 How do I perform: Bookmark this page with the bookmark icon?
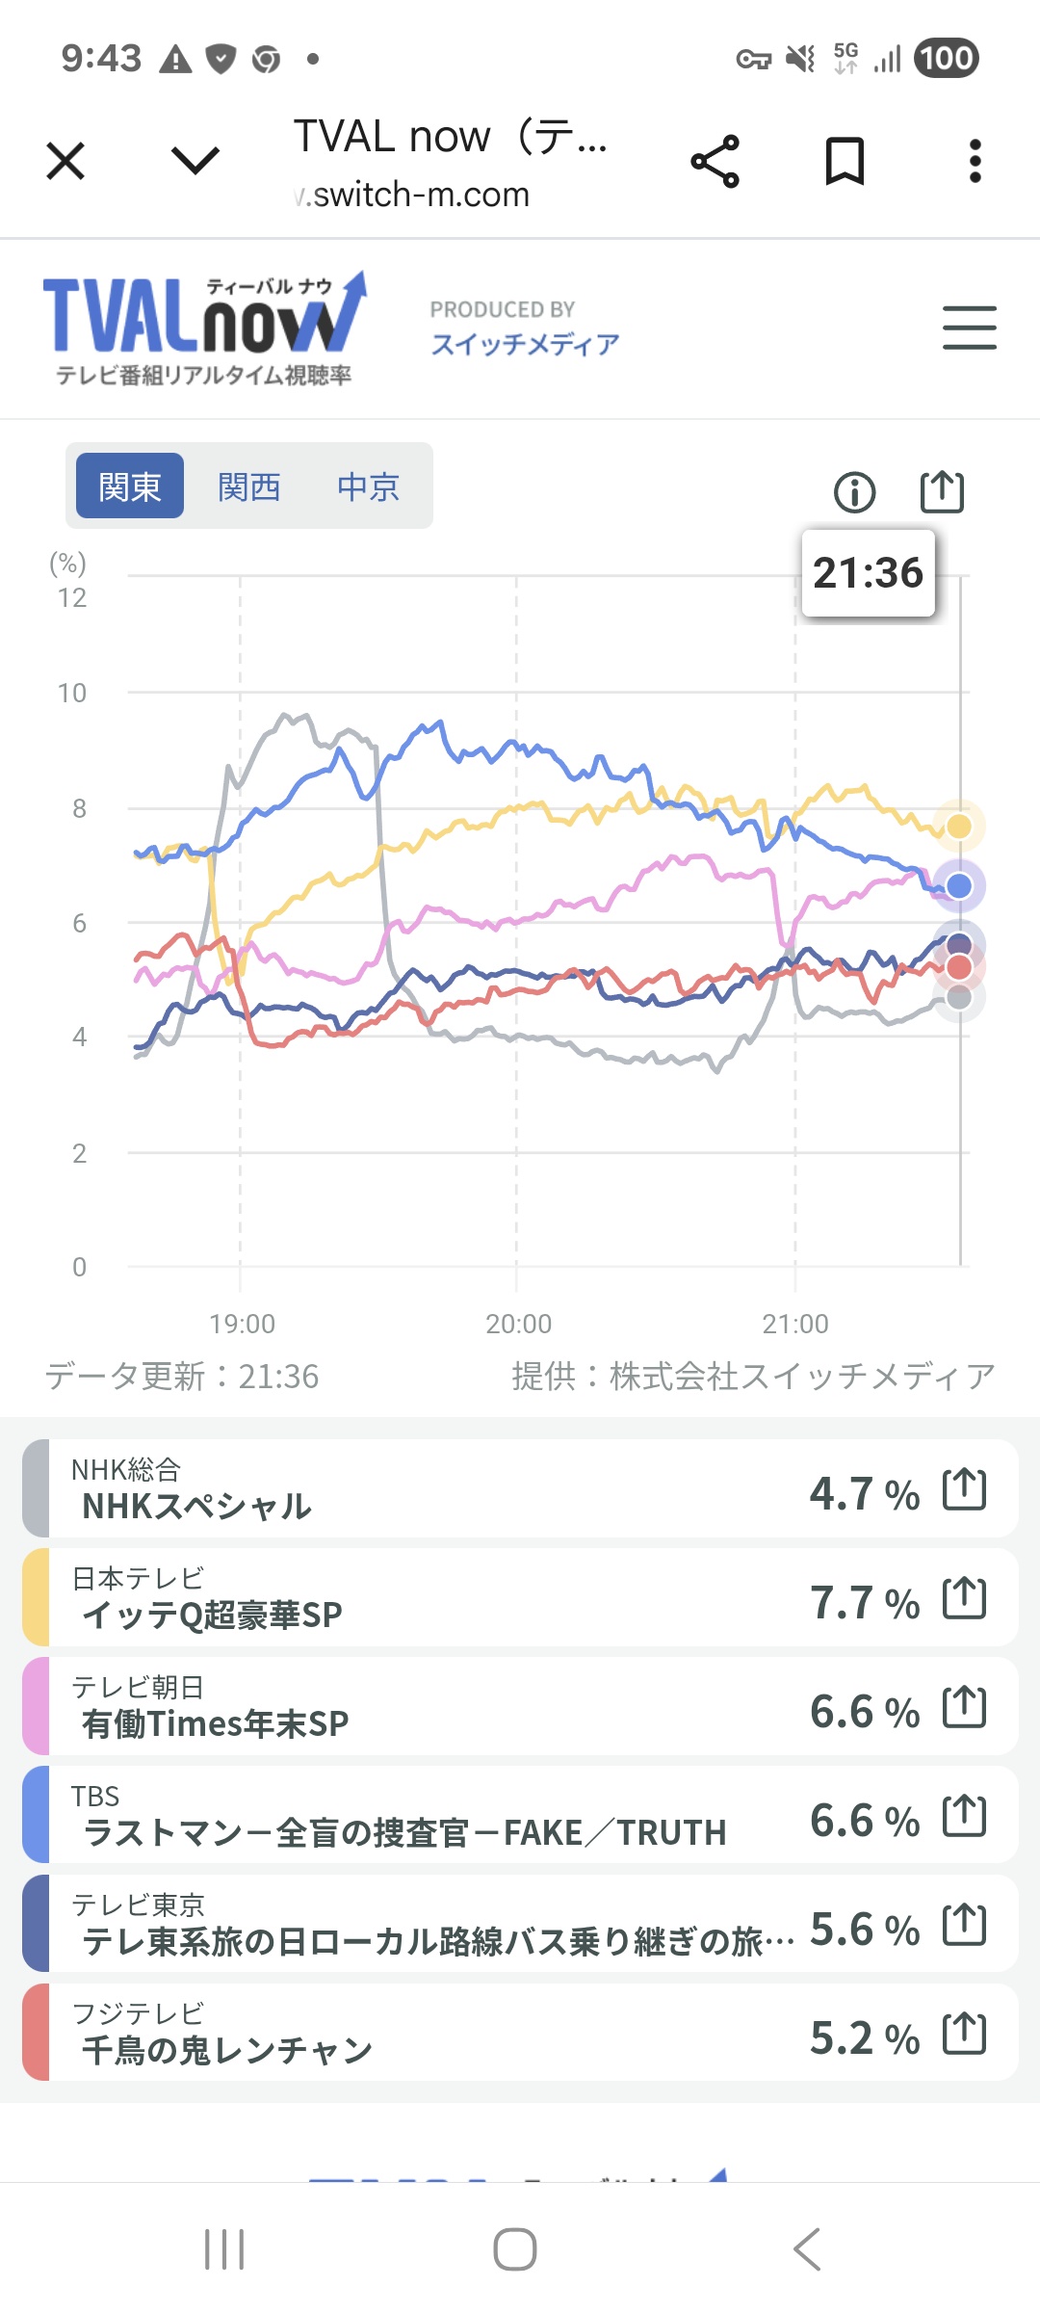tap(845, 161)
